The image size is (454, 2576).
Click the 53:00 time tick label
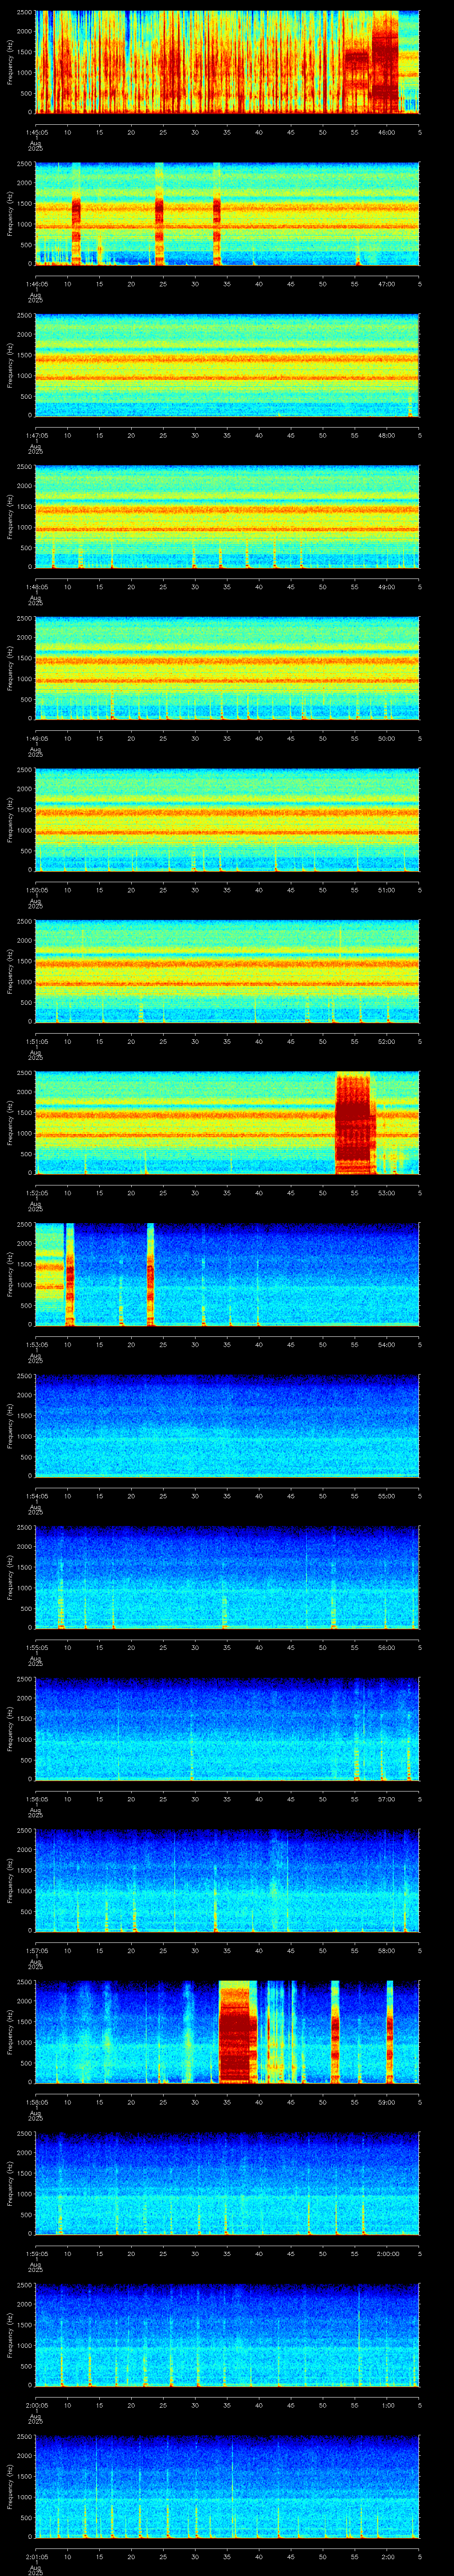point(386,1193)
